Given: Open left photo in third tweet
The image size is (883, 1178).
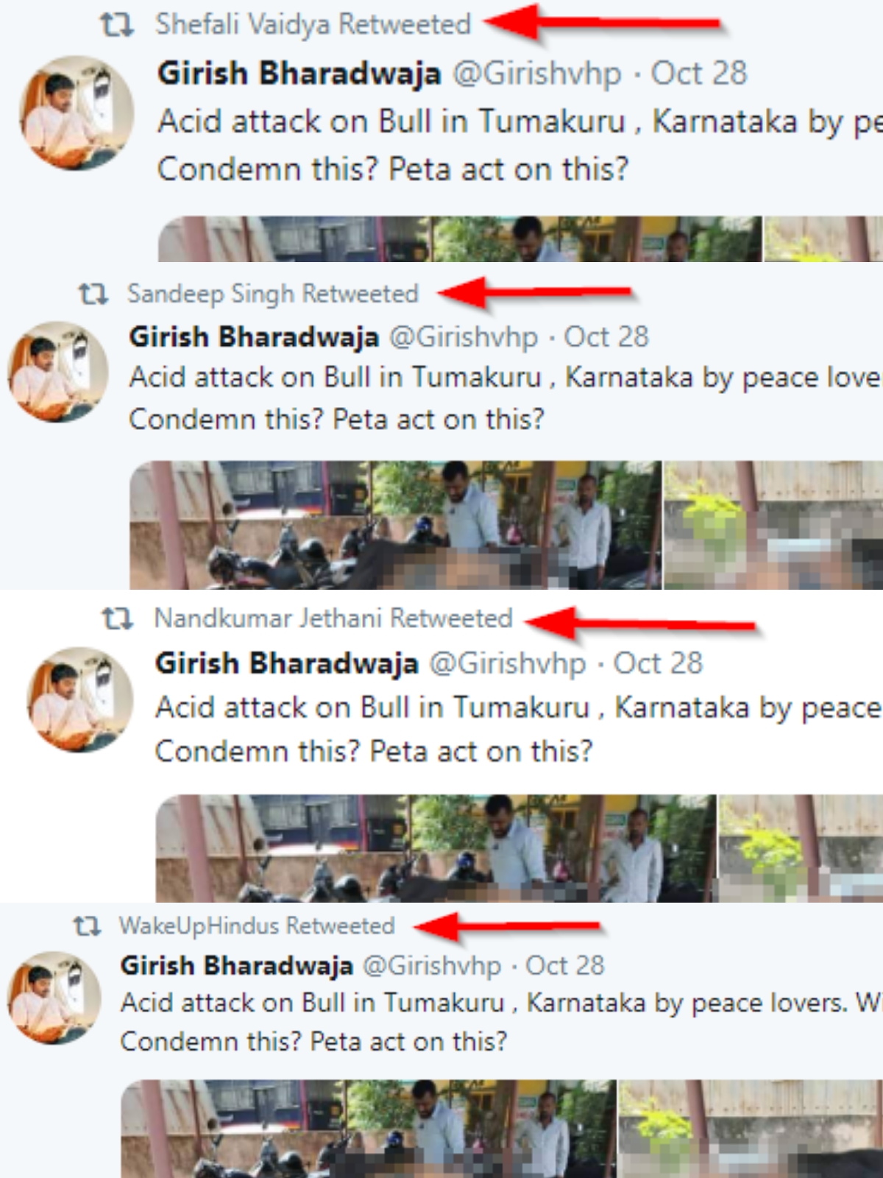Looking at the screenshot, I should pyautogui.click(x=436, y=848).
